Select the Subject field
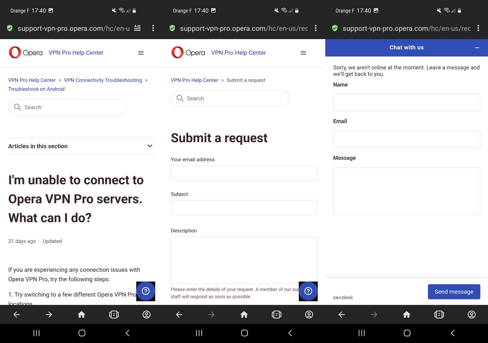Screen dimensions: 488x343 244,207
